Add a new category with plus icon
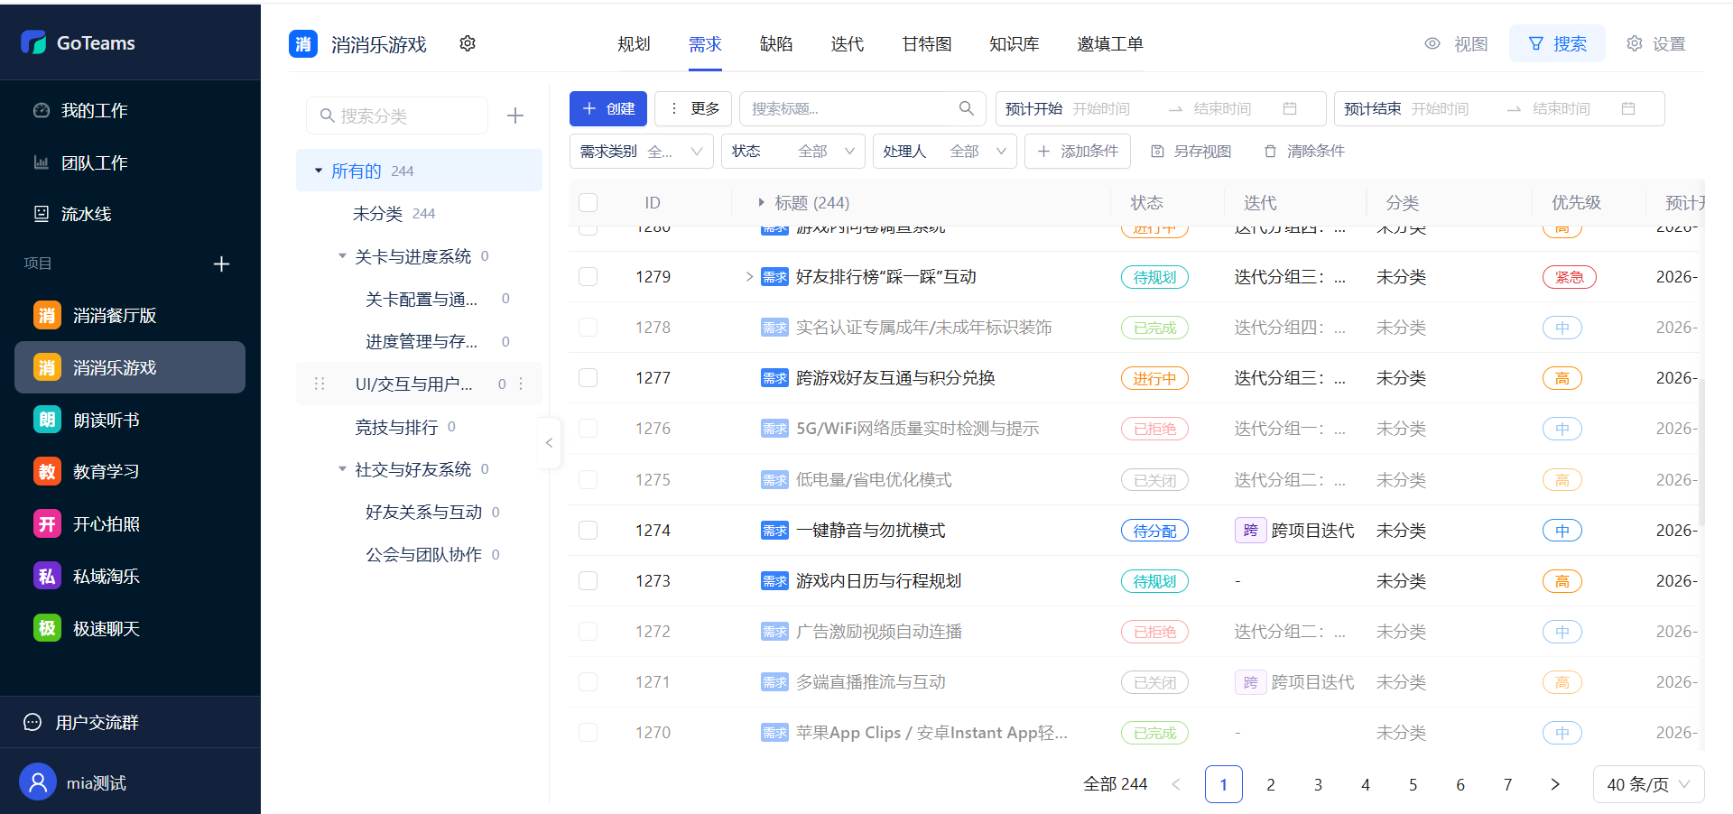This screenshot has height=814, width=1733. coord(515,116)
